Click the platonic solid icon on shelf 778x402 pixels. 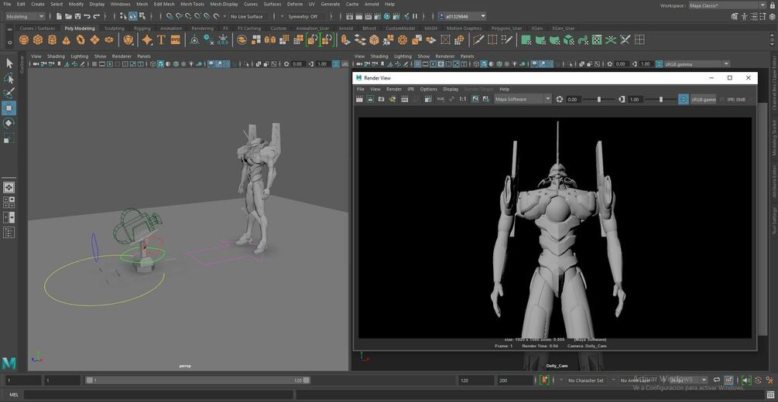point(129,39)
